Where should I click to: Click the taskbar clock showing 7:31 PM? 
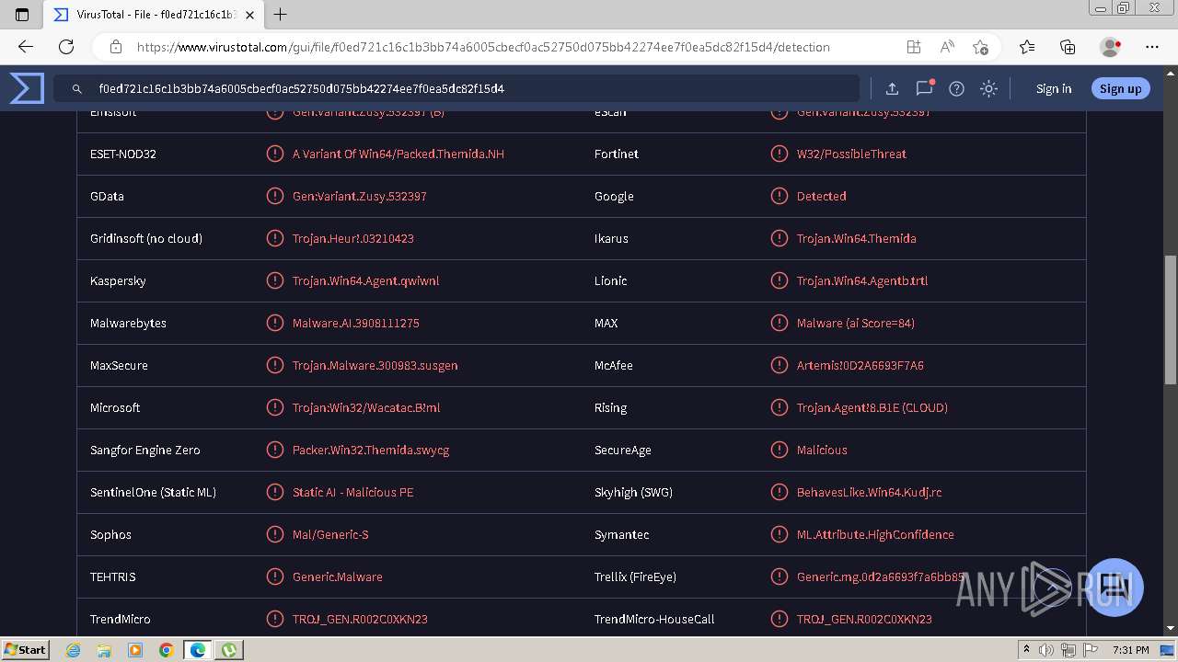click(x=1131, y=649)
